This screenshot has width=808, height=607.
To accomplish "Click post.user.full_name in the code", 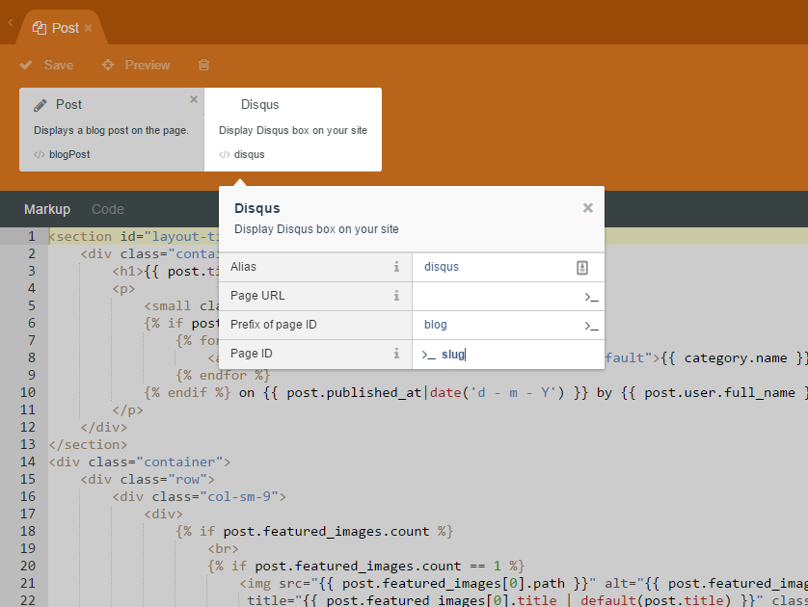I will (x=720, y=393).
